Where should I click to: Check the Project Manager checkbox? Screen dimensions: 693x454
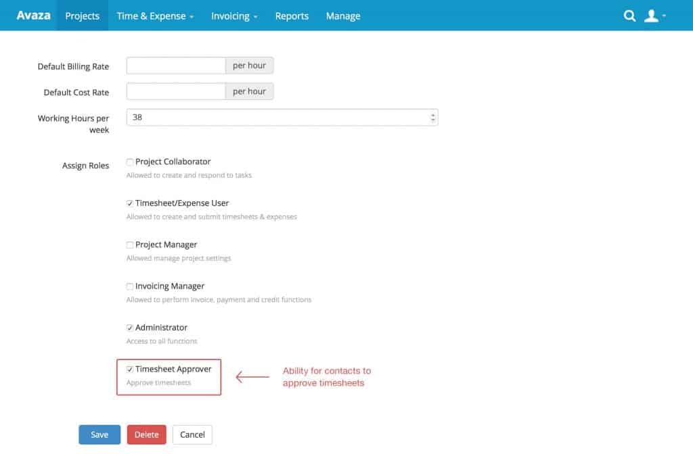129,245
